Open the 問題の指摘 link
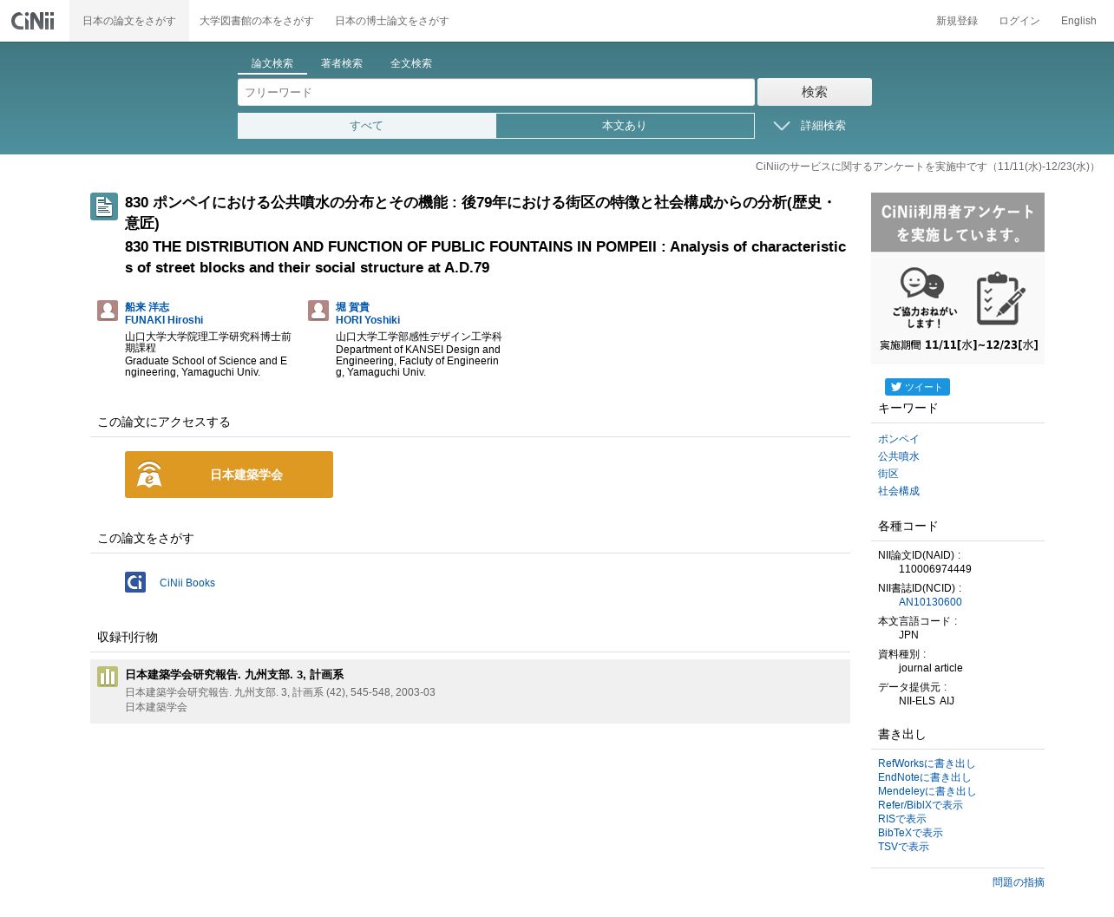Viewport: 1114px width, 917px height. 1019,882
